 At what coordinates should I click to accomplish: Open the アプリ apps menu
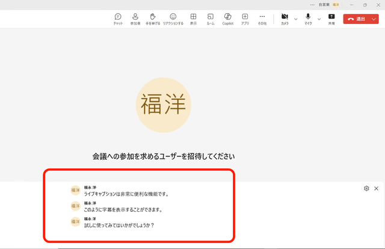pos(245,19)
